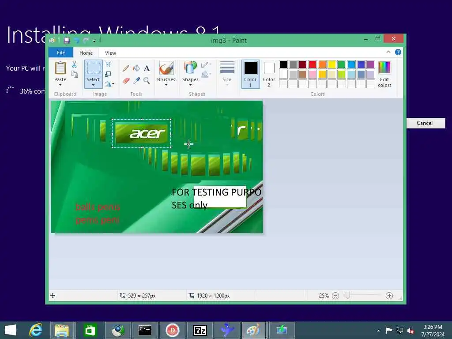Open the Shape outline dropdown
This screenshot has height=339, width=452.
[x=206, y=64]
